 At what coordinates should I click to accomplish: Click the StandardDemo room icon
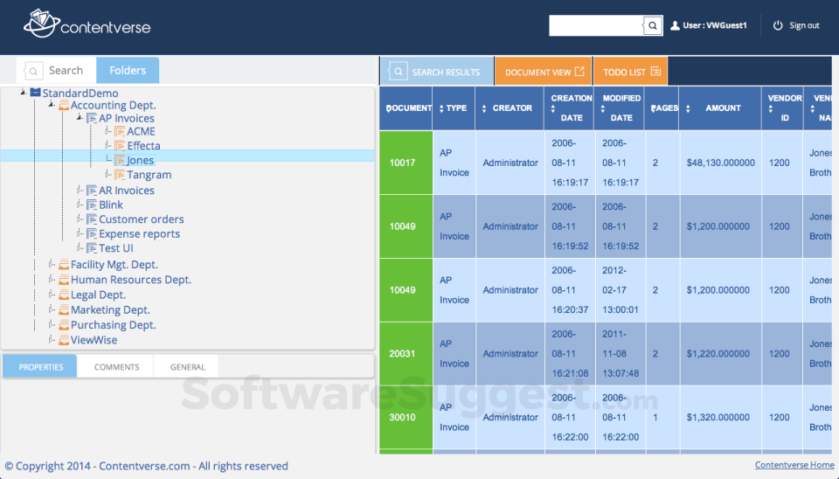pos(35,93)
